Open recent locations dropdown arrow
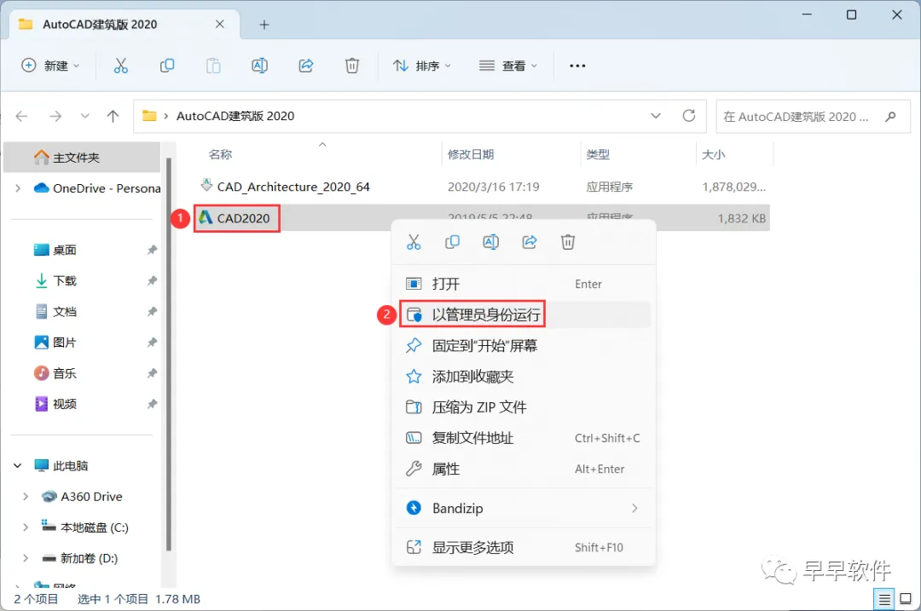921x611 pixels. 85,116
